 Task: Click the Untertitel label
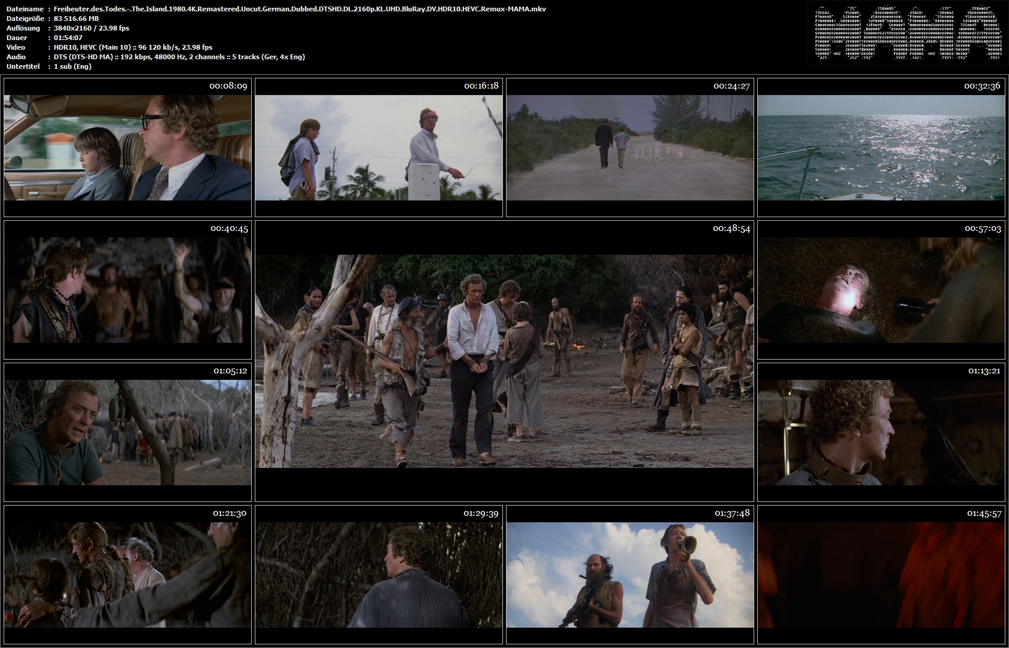[23, 66]
